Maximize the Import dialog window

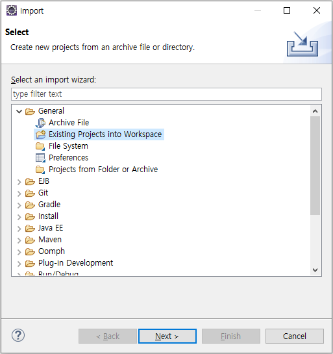click(x=287, y=10)
